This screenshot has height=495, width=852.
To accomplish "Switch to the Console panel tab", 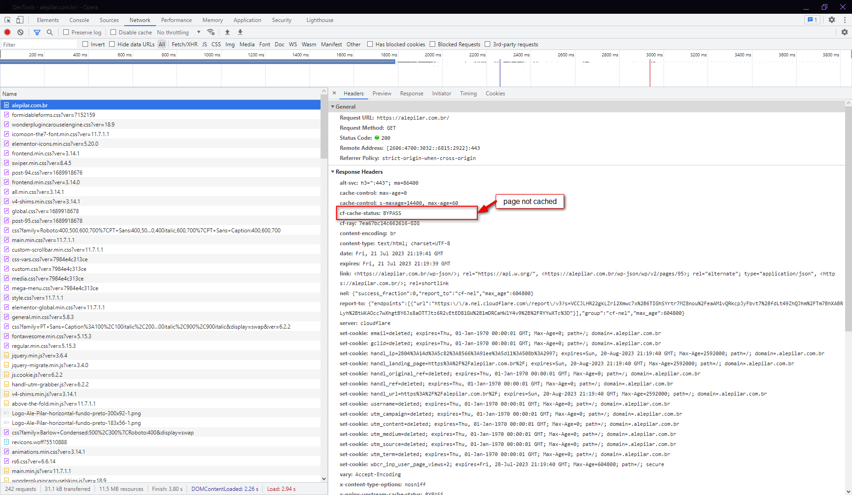I will coord(79,20).
